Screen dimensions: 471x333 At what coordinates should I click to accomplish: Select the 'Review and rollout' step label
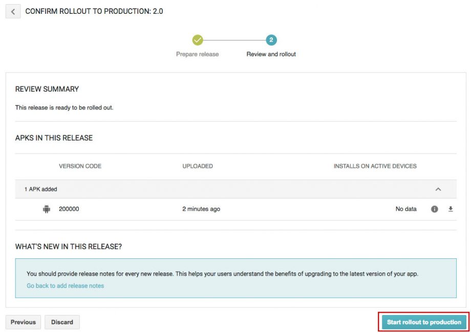click(271, 54)
